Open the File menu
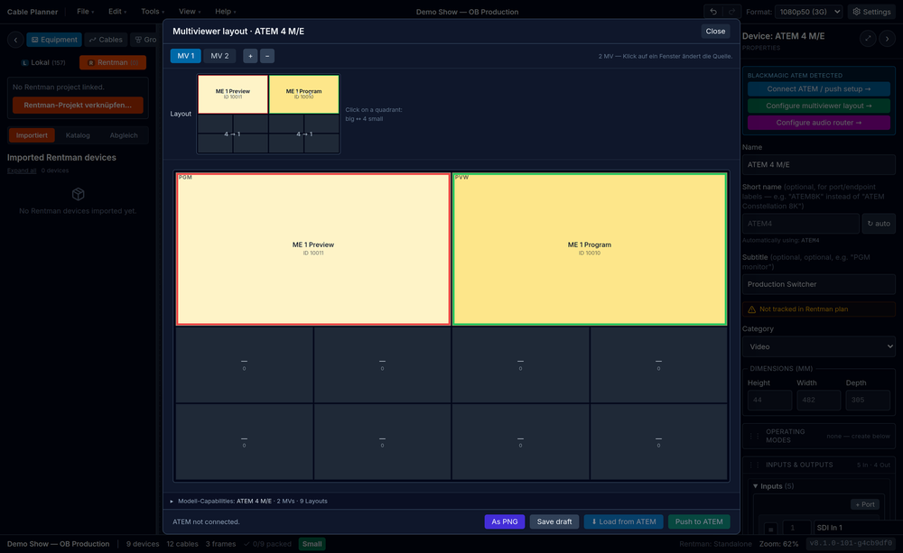 coord(85,12)
